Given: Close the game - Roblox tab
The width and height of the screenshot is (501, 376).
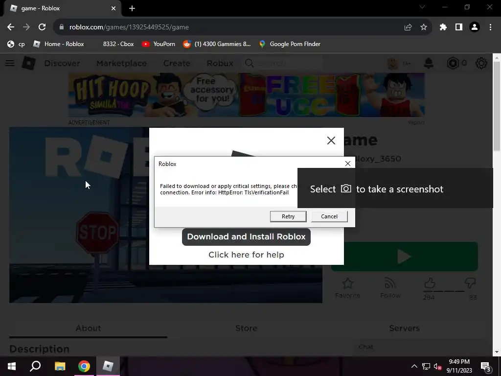Looking at the screenshot, I should point(114,8).
